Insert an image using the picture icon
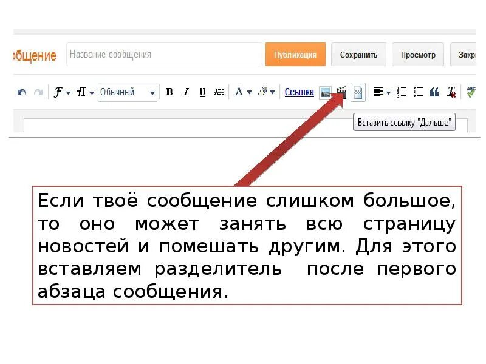486x364 pixels. (x=325, y=93)
